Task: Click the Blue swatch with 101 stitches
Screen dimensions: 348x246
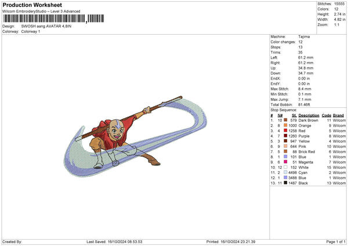Action: (x=285, y=157)
